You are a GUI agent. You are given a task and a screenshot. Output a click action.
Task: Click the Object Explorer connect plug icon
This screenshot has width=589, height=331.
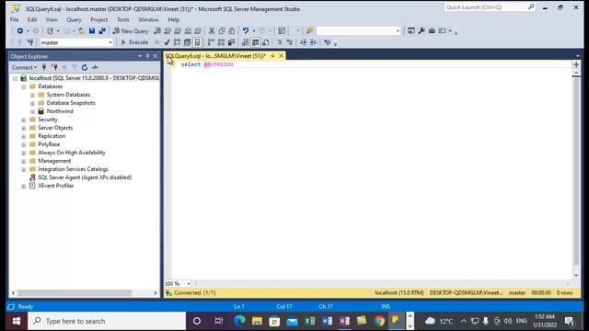click(x=44, y=67)
